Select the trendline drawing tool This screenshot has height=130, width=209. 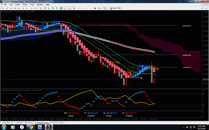pos(87,8)
